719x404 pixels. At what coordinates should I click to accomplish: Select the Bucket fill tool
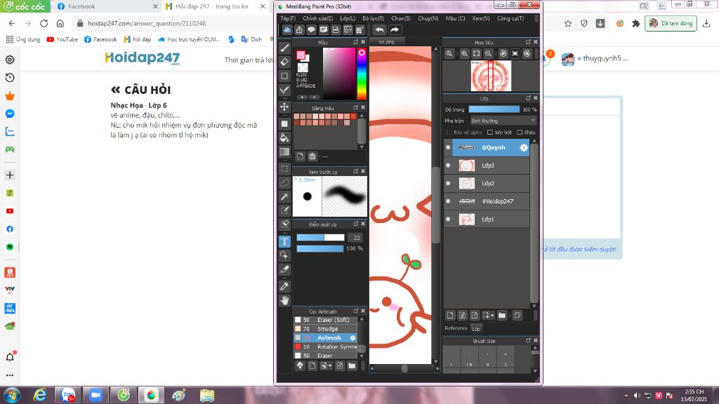click(x=284, y=137)
